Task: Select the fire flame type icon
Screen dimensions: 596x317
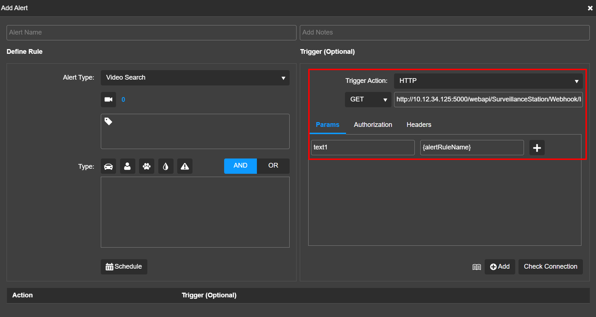Action: click(x=166, y=166)
